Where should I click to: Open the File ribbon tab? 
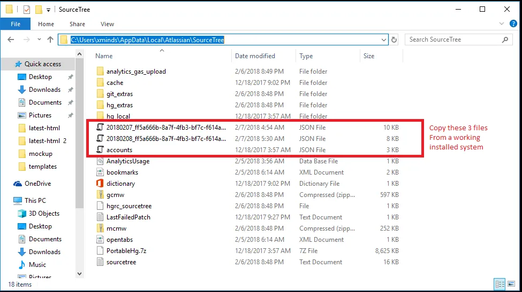tap(16, 24)
